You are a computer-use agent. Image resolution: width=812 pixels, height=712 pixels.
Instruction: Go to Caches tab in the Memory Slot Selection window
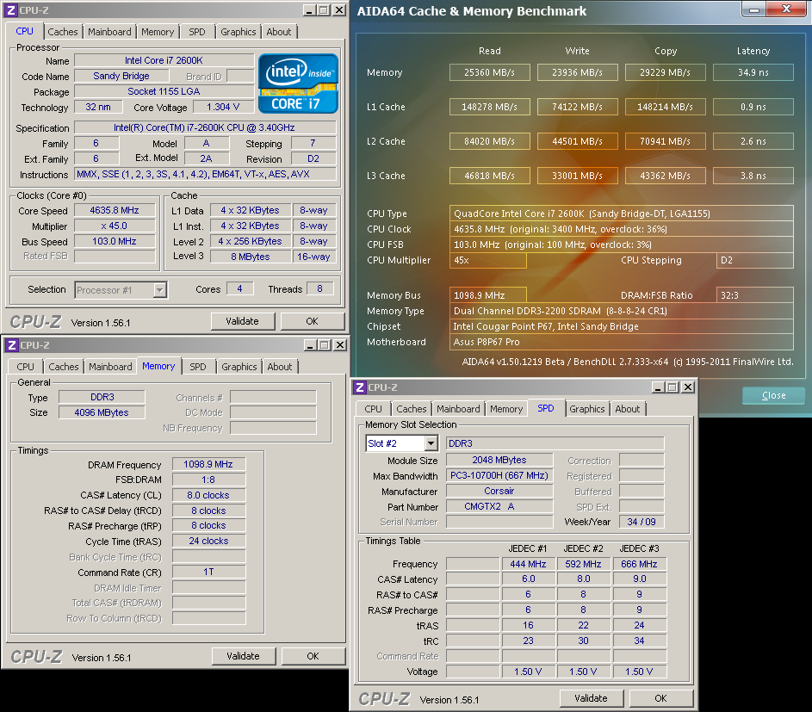[412, 409]
